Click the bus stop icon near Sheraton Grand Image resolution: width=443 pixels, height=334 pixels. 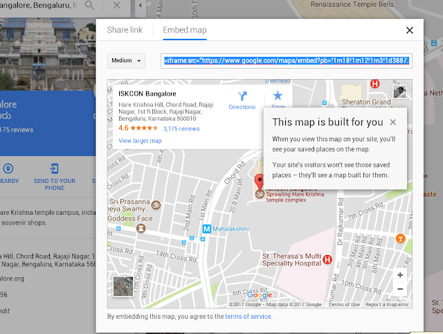[325, 103]
